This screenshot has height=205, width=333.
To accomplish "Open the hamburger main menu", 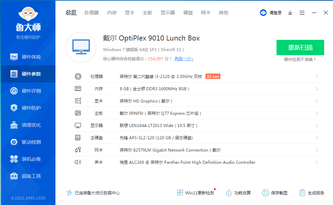I will click(302, 13).
